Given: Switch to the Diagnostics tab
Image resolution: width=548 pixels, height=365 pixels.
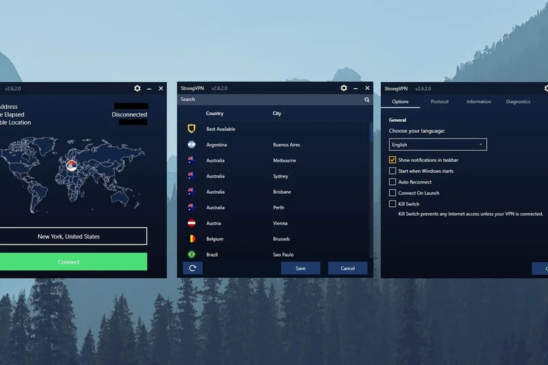Looking at the screenshot, I should (518, 101).
